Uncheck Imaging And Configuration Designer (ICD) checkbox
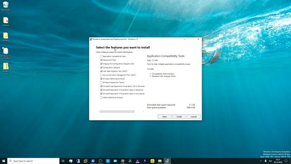Image resolution: width=291 pixels, height=164 pixels. (x=101, y=64)
